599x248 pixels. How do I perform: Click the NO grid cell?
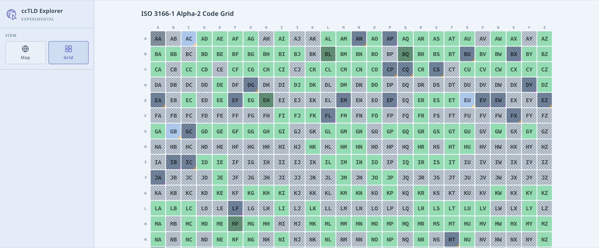point(374,239)
